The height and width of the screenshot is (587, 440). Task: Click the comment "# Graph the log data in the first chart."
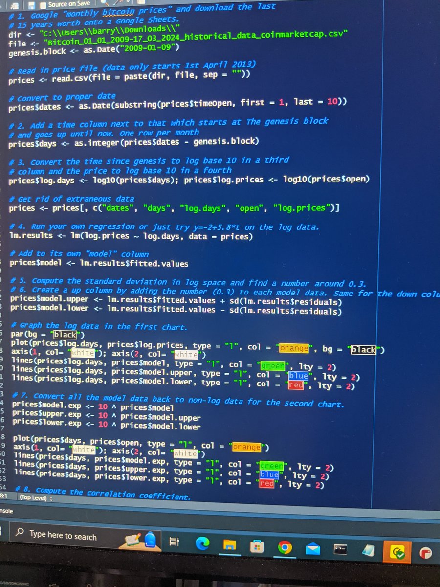[x=100, y=326]
